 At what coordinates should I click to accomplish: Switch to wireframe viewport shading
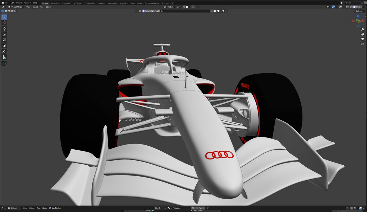351,7
